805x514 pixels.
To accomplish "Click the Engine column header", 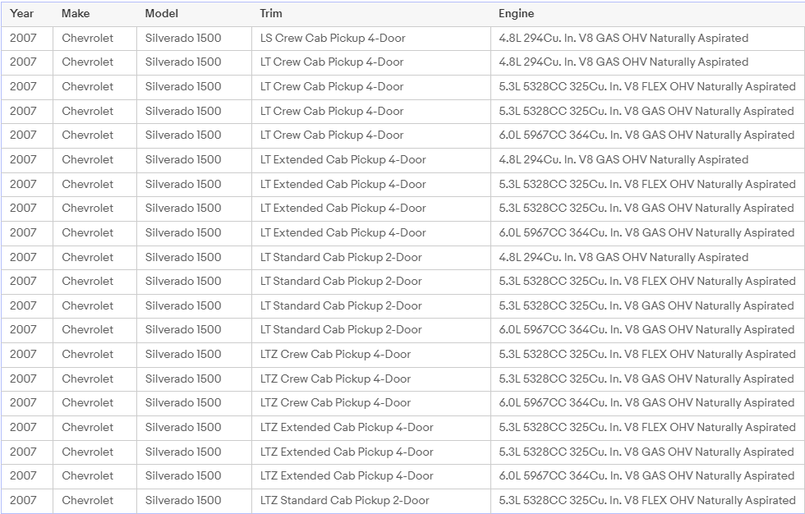I will 516,14.
